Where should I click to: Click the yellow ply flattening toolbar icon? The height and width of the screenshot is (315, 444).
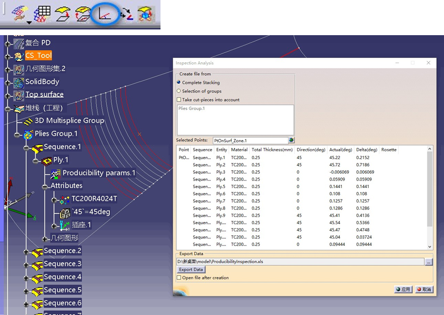click(x=63, y=13)
